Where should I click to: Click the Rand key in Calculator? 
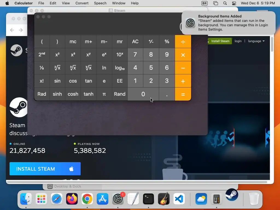pyautogui.click(x=120, y=94)
